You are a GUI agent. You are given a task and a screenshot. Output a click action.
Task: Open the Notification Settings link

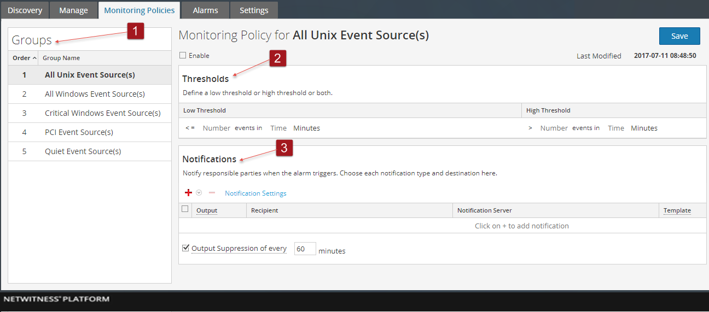coord(255,193)
